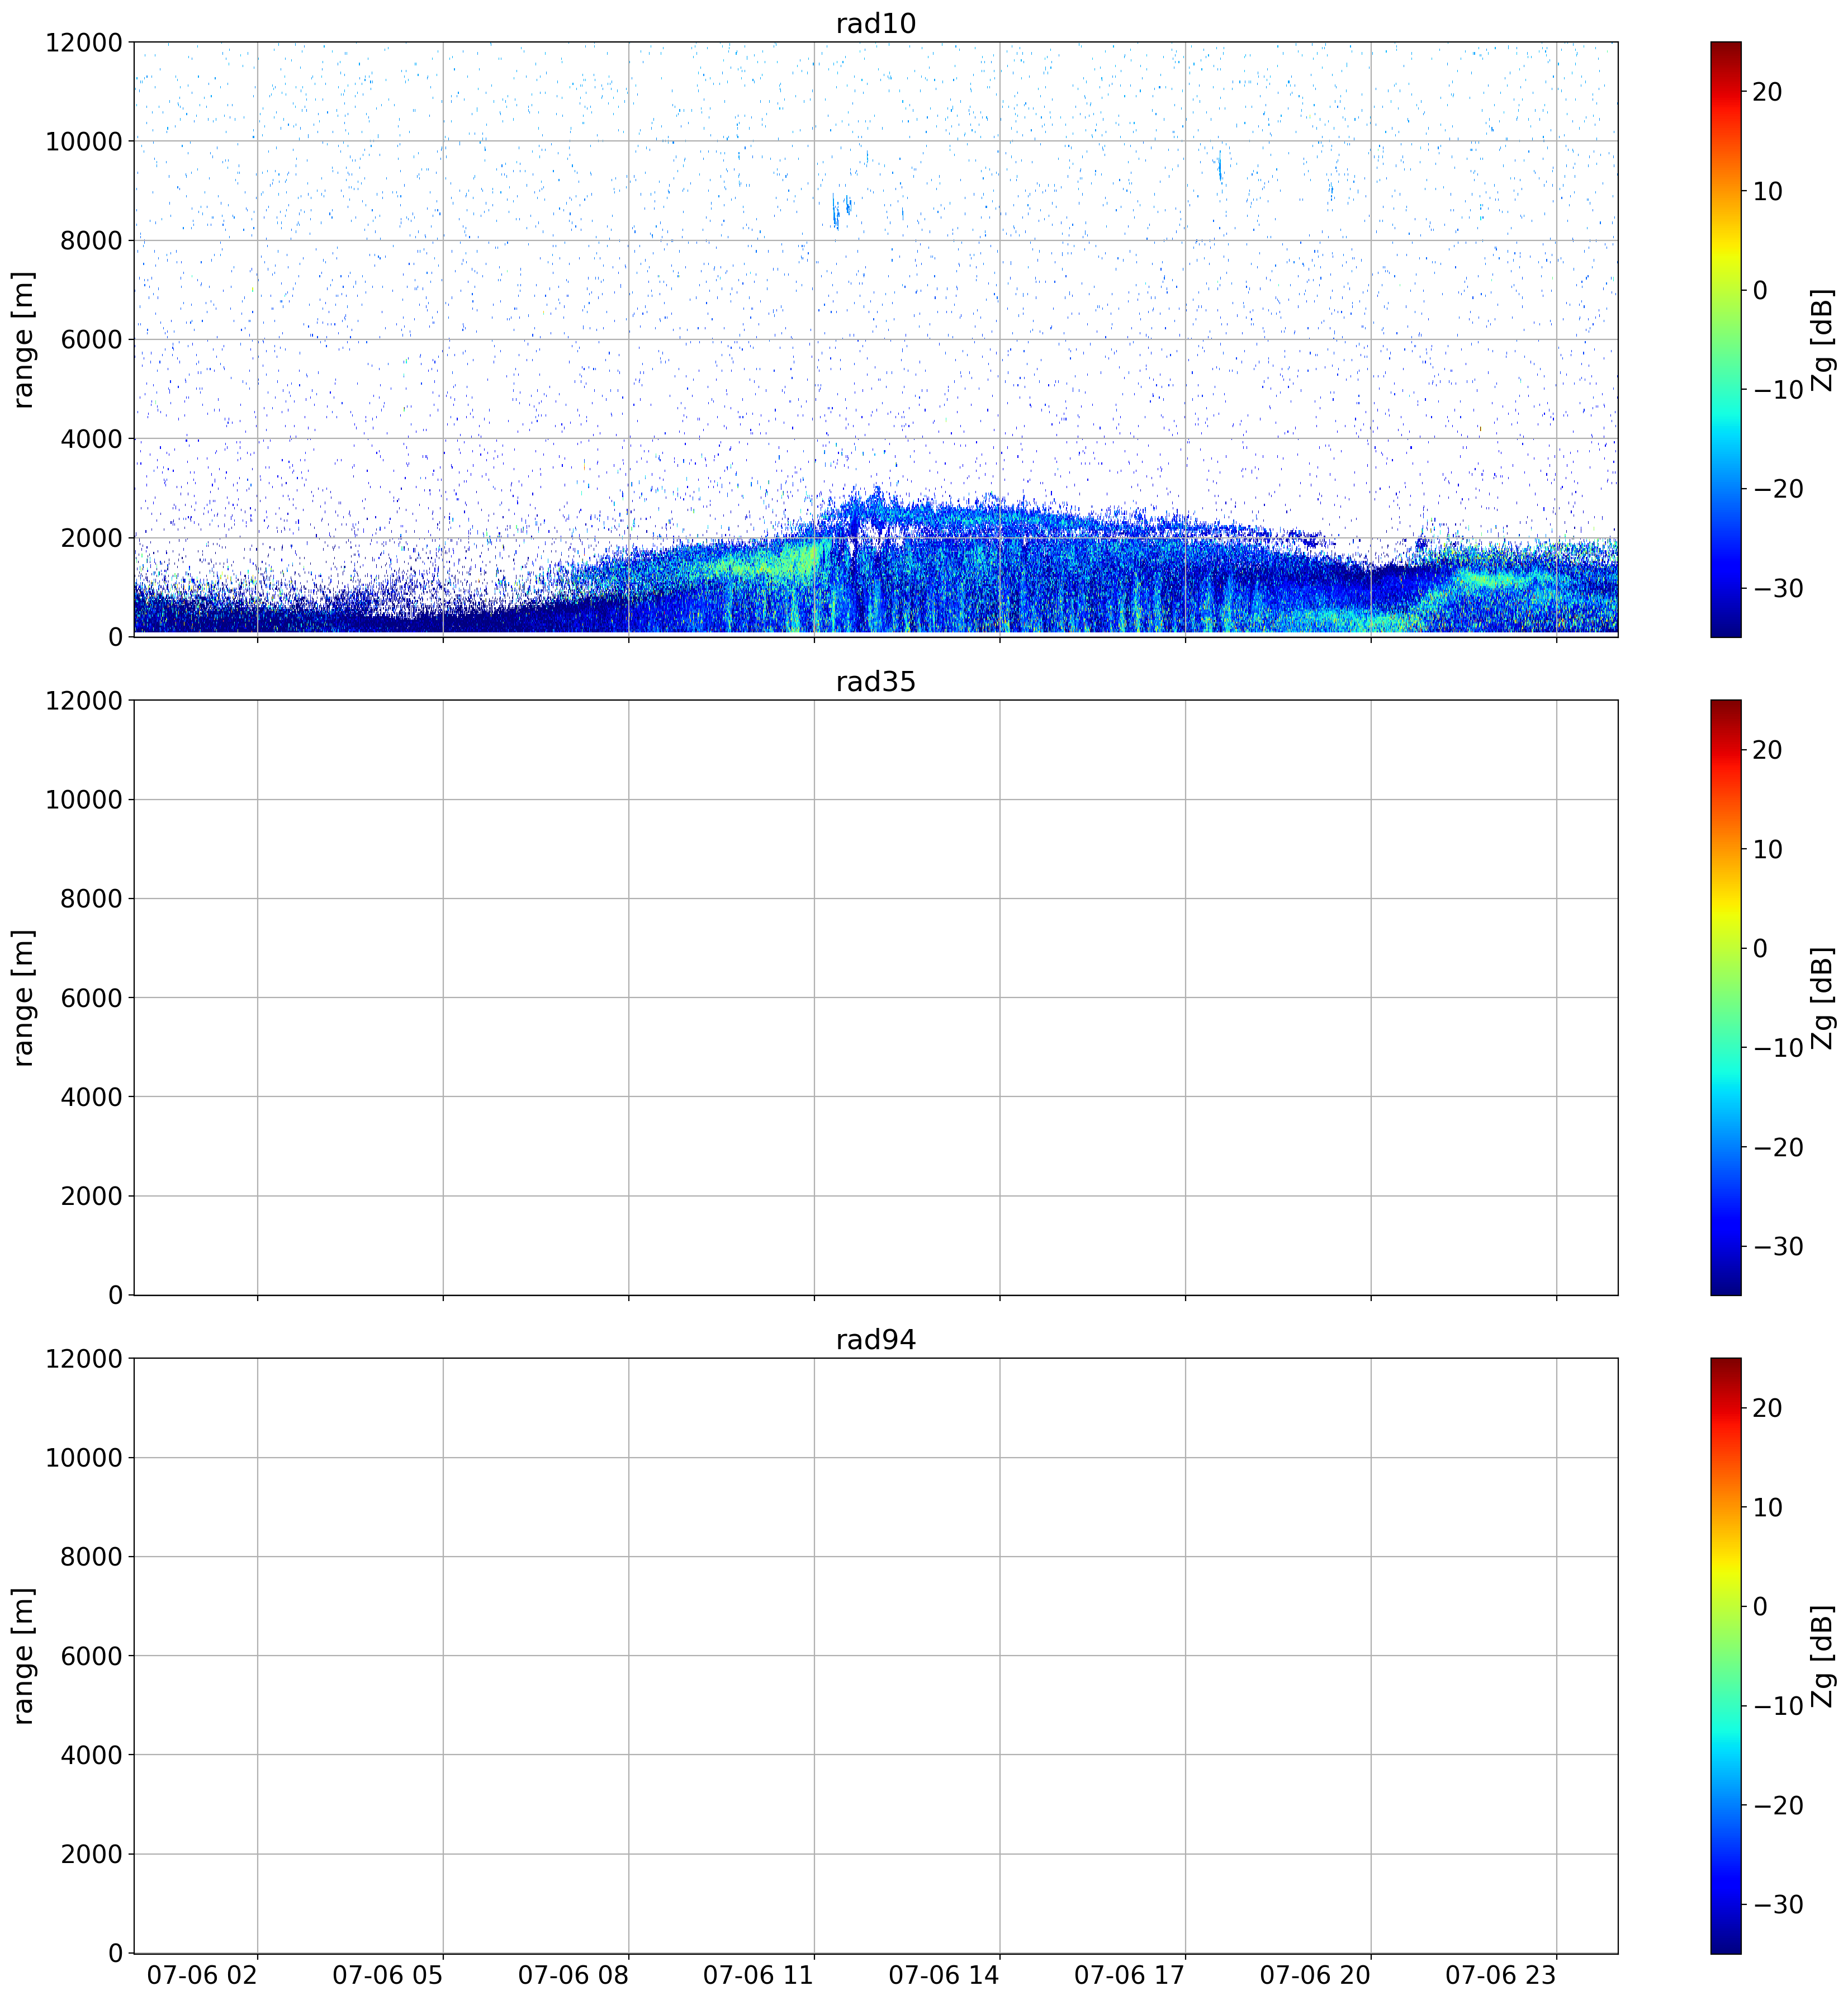
Task: Click the rad35 plot title
Action: click(x=875, y=681)
